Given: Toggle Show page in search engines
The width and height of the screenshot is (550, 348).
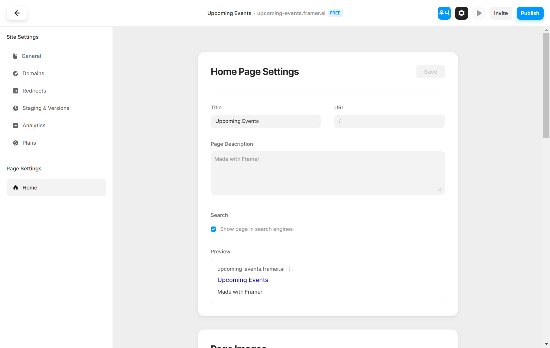Looking at the screenshot, I should click(213, 229).
